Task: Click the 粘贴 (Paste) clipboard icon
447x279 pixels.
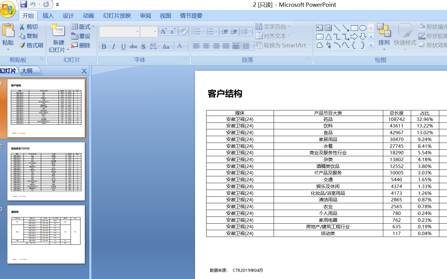Action: click(x=8, y=31)
